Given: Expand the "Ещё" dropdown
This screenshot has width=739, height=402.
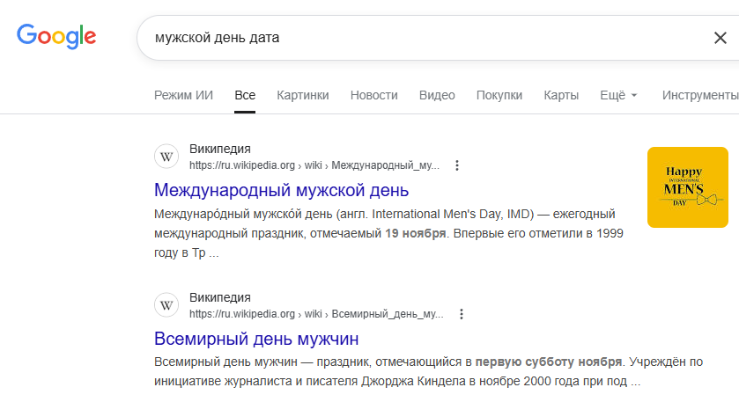Looking at the screenshot, I should pos(618,95).
